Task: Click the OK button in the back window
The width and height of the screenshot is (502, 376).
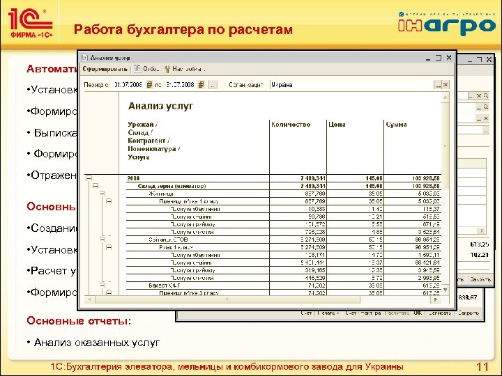Action: coord(418,313)
